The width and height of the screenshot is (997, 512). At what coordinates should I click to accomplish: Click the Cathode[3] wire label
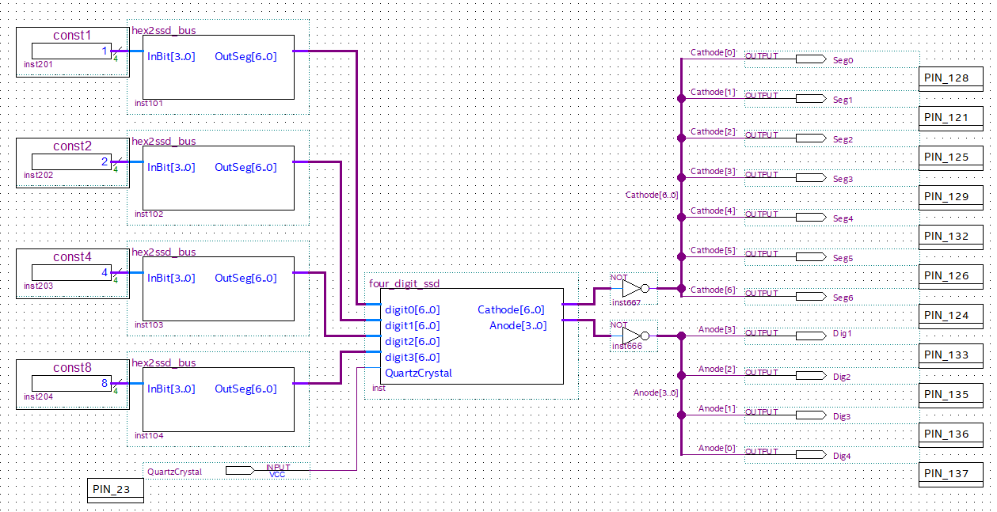(x=713, y=171)
